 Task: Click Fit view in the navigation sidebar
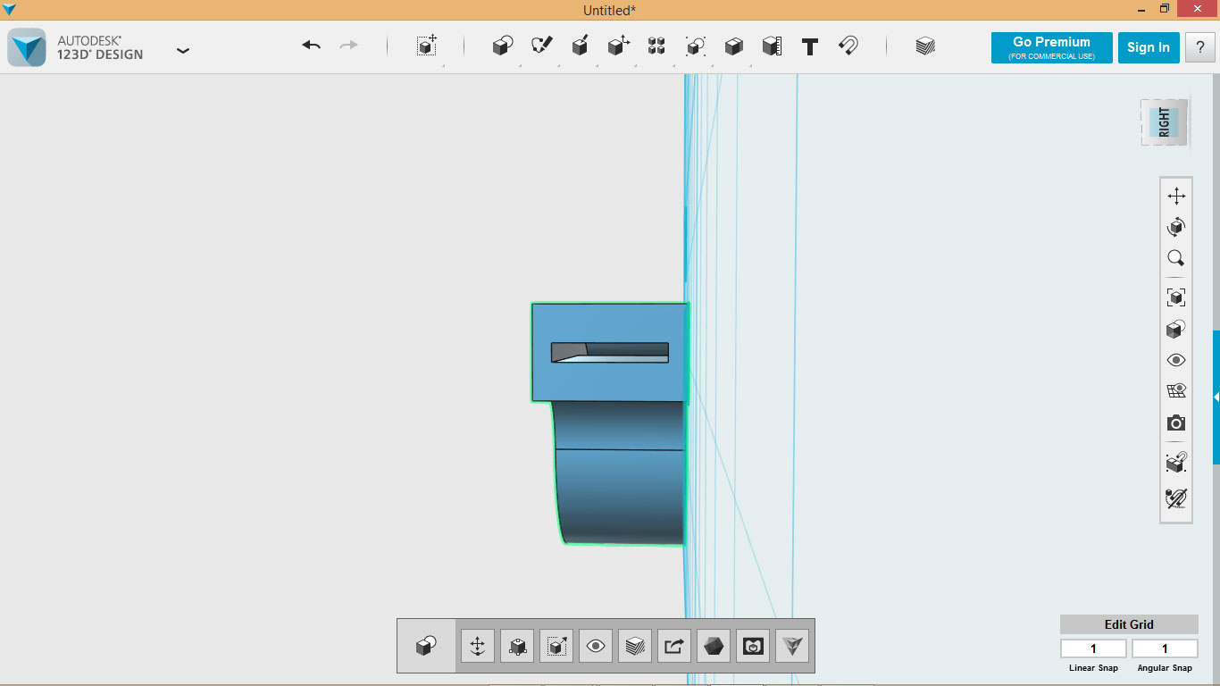click(x=1176, y=296)
